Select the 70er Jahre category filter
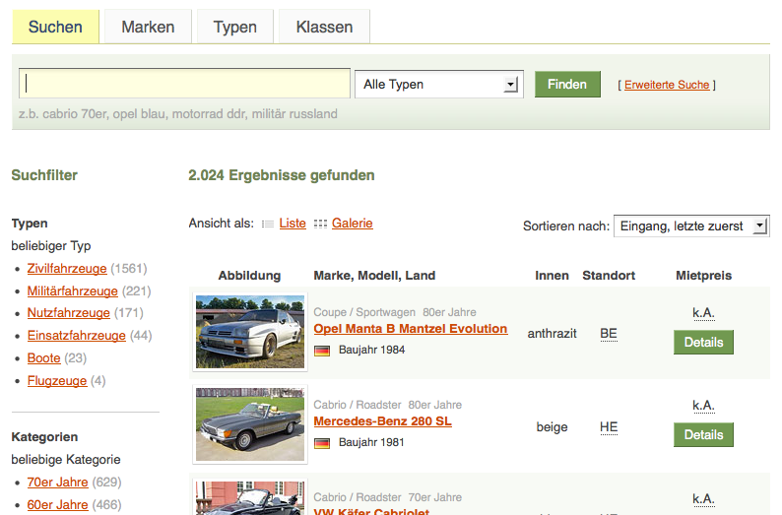 pos(57,483)
